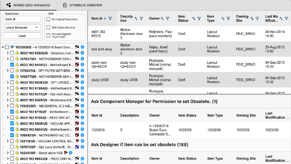Uncheck the 4022 192 96061/D Vacuum App checkbox
Image resolution: width=291 pixels, height=164 pixels.
pos(12,124)
